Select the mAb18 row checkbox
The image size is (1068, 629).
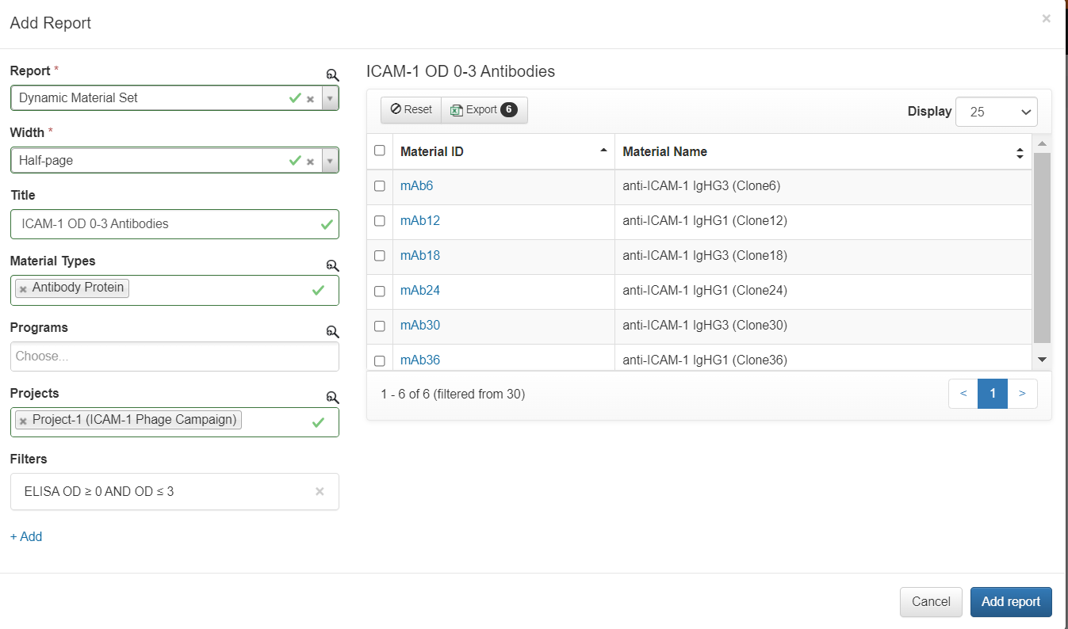380,256
